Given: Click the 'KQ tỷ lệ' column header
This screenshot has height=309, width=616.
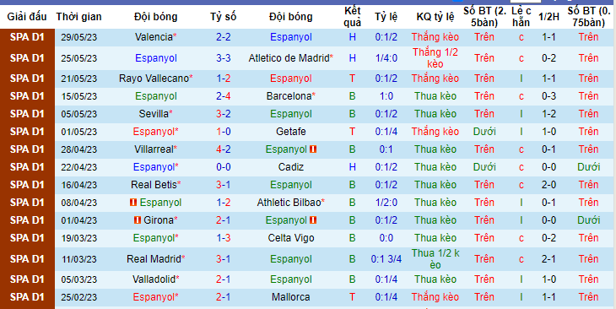Looking at the screenshot, I should click(x=435, y=17).
